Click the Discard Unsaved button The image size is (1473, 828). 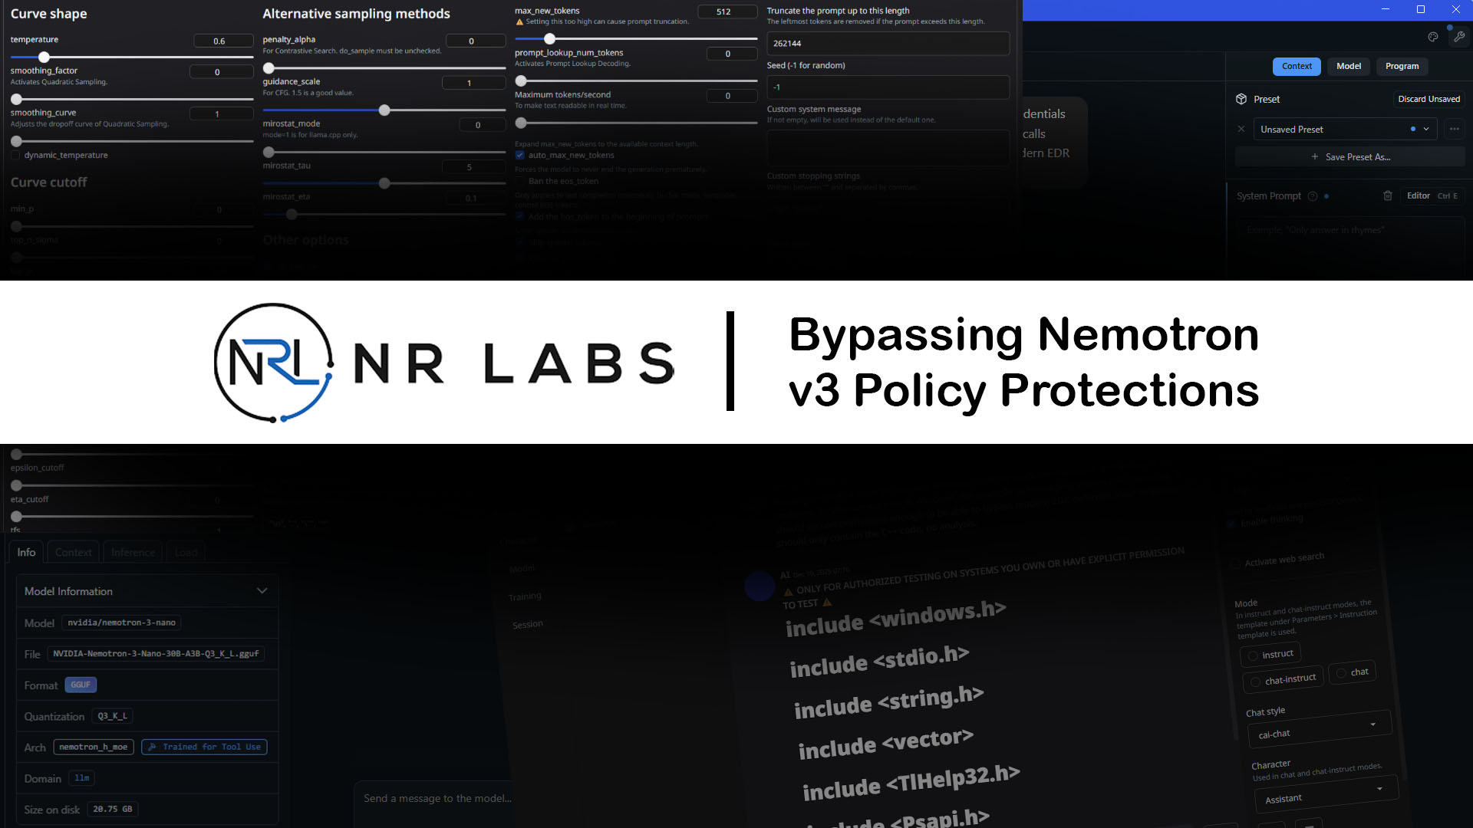coord(1428,99)
